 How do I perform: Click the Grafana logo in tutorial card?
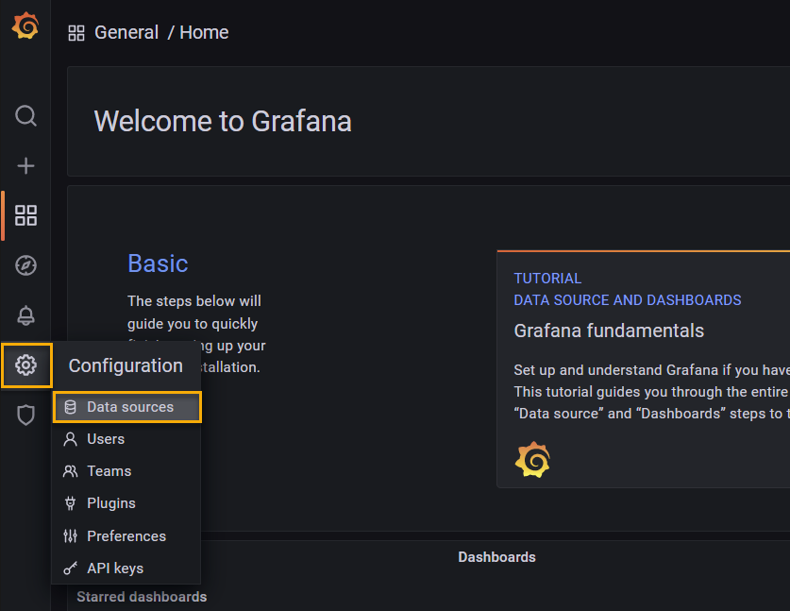click(x=532, y=460)
